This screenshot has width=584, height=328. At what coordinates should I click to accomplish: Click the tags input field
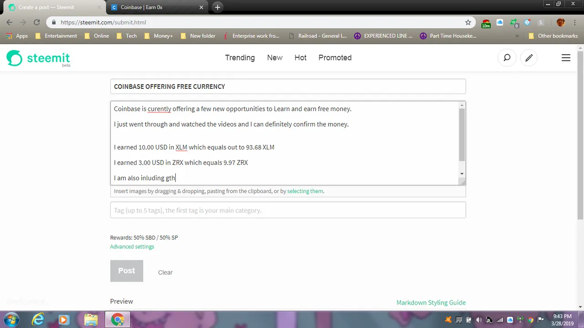pos(288,210)
